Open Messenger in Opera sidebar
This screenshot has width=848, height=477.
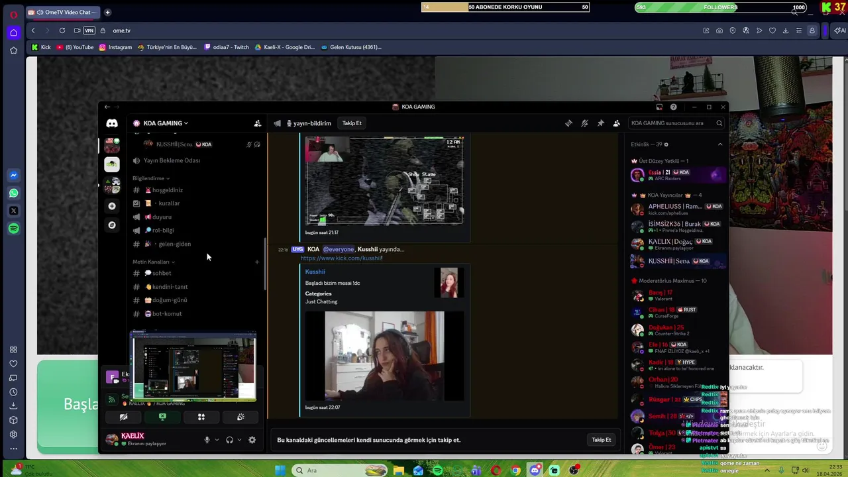coord(13,176)
